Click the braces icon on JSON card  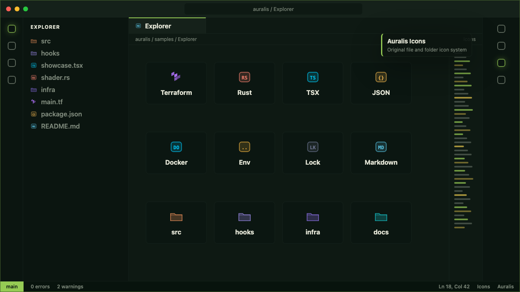pos(381,77)
